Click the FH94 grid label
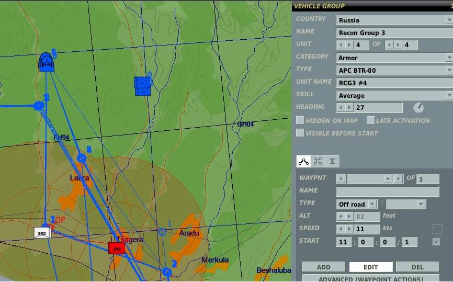Screen dimensions: 453x282 62,137
